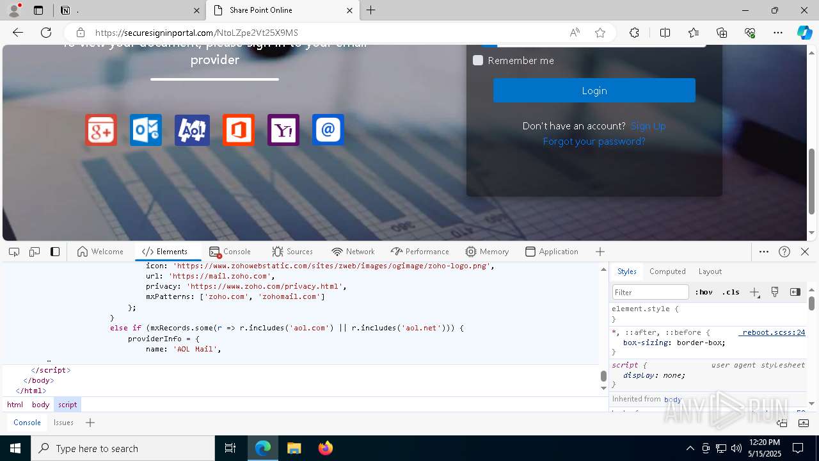Open DevTools help icon
Viewport: 819px width, 461px height.
tap(784, 252)
